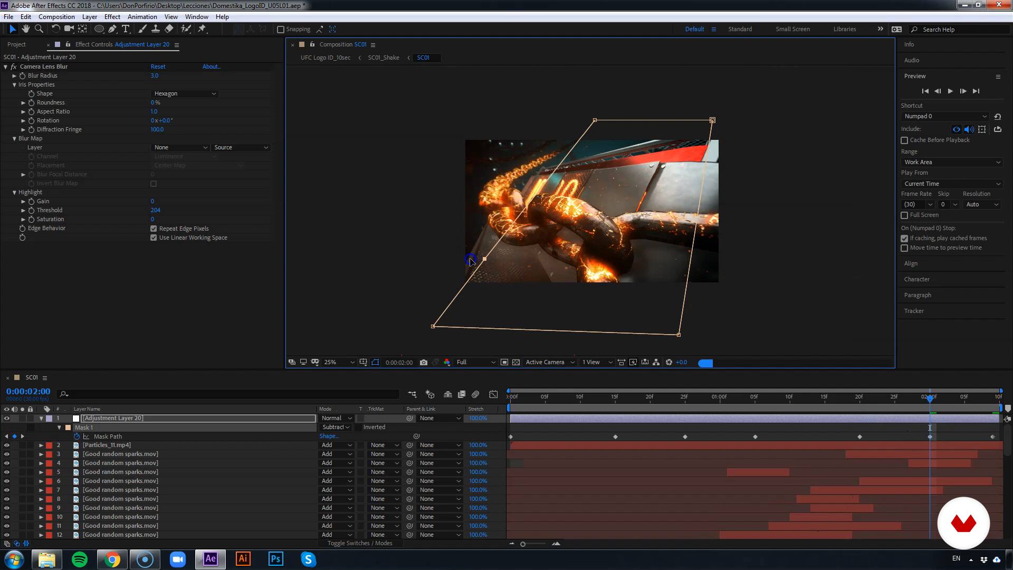Switch to the Standard workspace
The height and width of the screenshot is (570, 1013).
[740, 30]
